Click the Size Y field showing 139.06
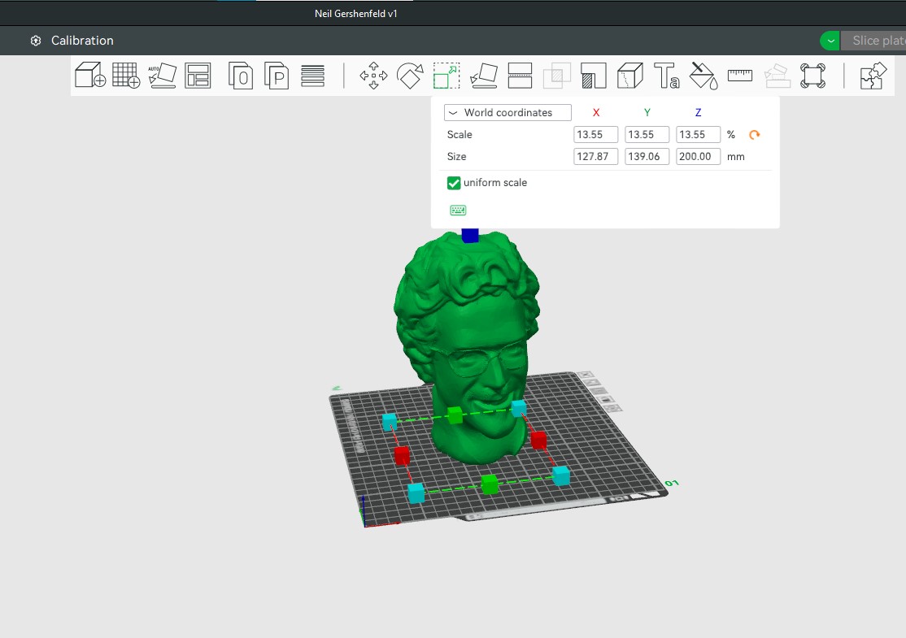906x638 pixels. click(x=647, y=157)
